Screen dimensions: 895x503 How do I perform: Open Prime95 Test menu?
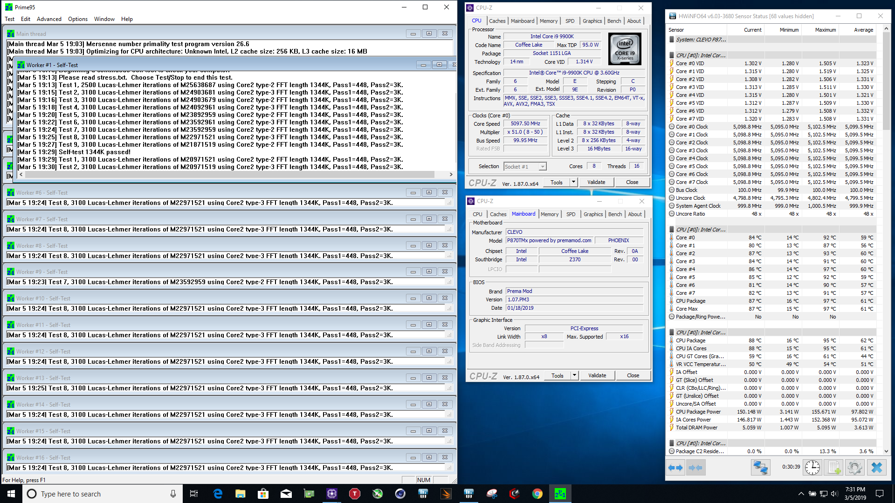click(x=9, y=19)
